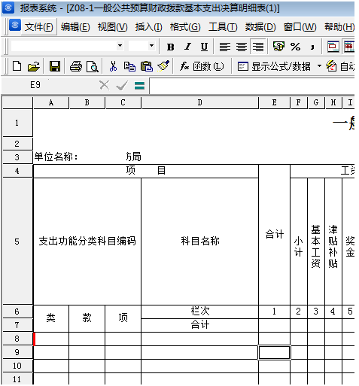359x386 pixels.
Task: Select column H header
Action: [333, 103]
